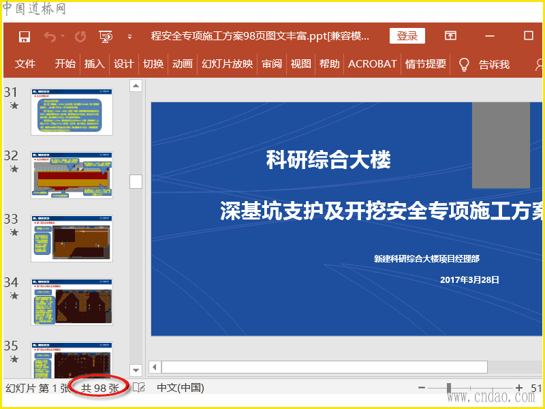Click the title 科研综合大楼 on slide
This screenshot has height=409, width=545.
328,160
